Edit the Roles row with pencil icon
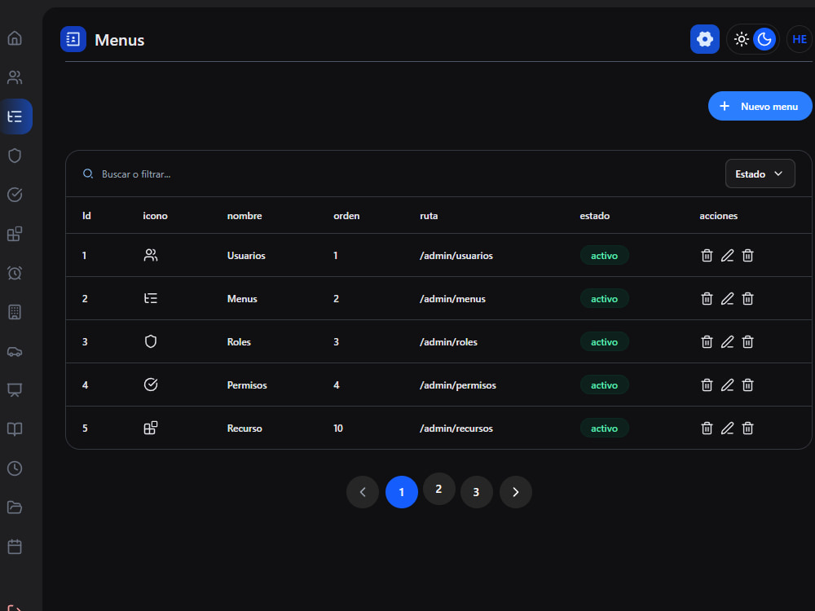The height and width of the screenshot is (611, 815). pos(727,342)
